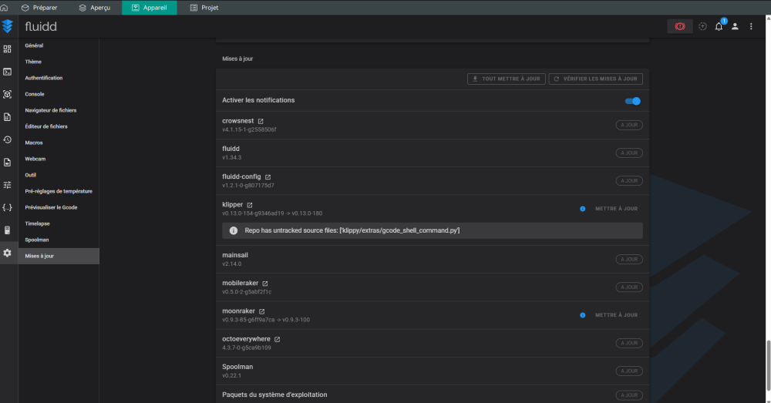Open octoeverywhere external link icon
The width and height of the screenshot is (771, 403).
coord(278,340)
